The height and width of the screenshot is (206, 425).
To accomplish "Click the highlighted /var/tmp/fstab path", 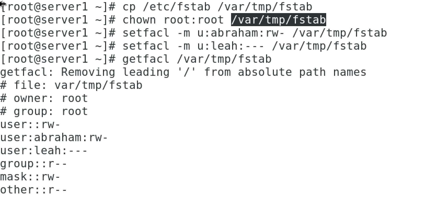I will [278, 20].
